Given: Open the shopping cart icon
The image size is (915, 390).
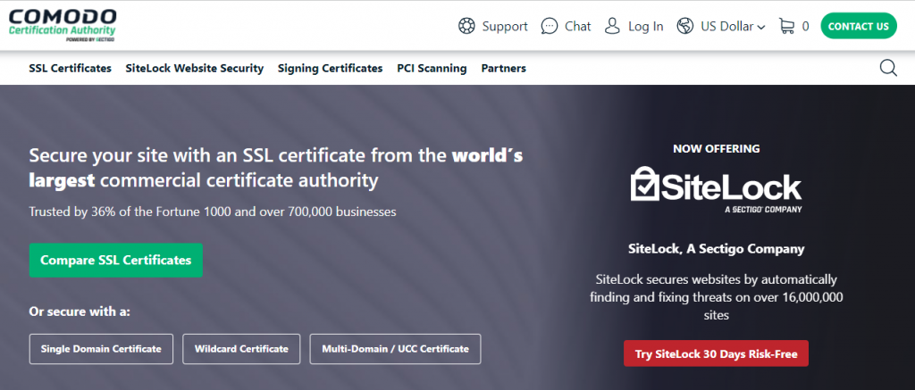Looking at the screenshot, I should 786,26.
